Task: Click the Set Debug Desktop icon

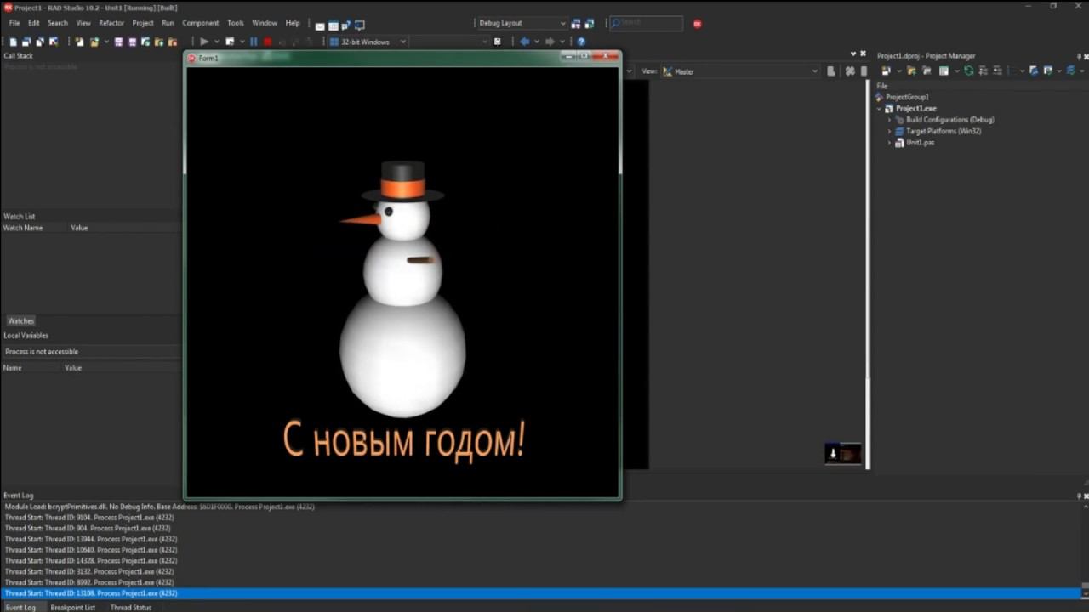Action: pyautogui.click(x=589, y=23)
